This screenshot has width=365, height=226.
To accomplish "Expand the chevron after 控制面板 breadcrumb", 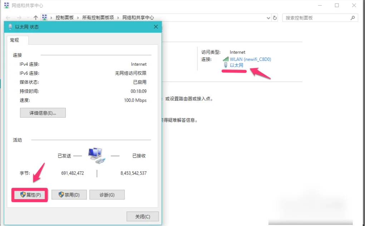I will (x=78, y=18).
